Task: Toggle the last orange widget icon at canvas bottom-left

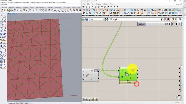Action: [x=96, y=99]
